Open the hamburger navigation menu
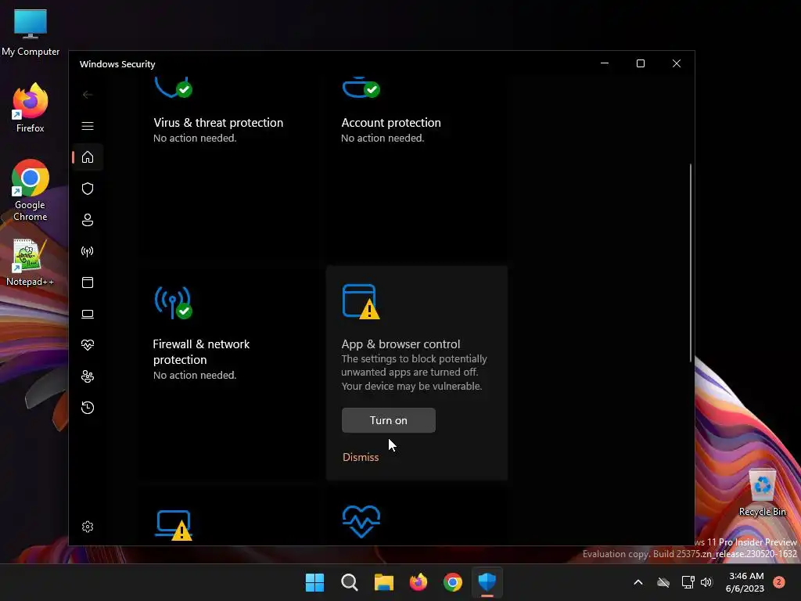Image resolution: width=801 pixels, height=601 pixels. tap(88, 126)
